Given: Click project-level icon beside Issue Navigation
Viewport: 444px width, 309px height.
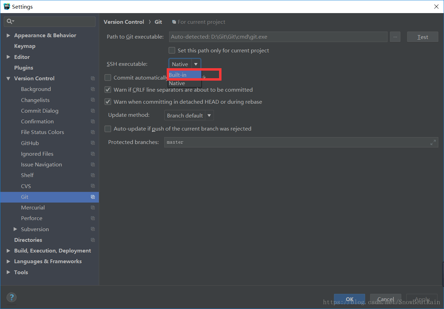Looking at the screenshot, I should pos(93,164).
